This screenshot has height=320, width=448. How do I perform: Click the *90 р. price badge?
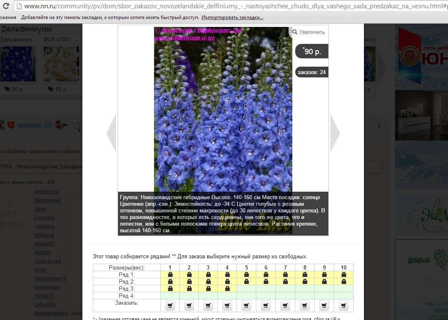[x=312, y=51]
